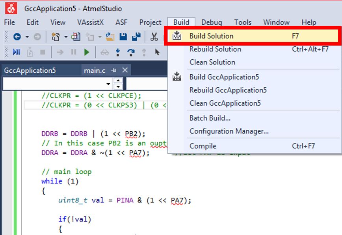The image size is (342, 235).
Task: Click the Start Debugging and Break icon
Action: (17, 52)
